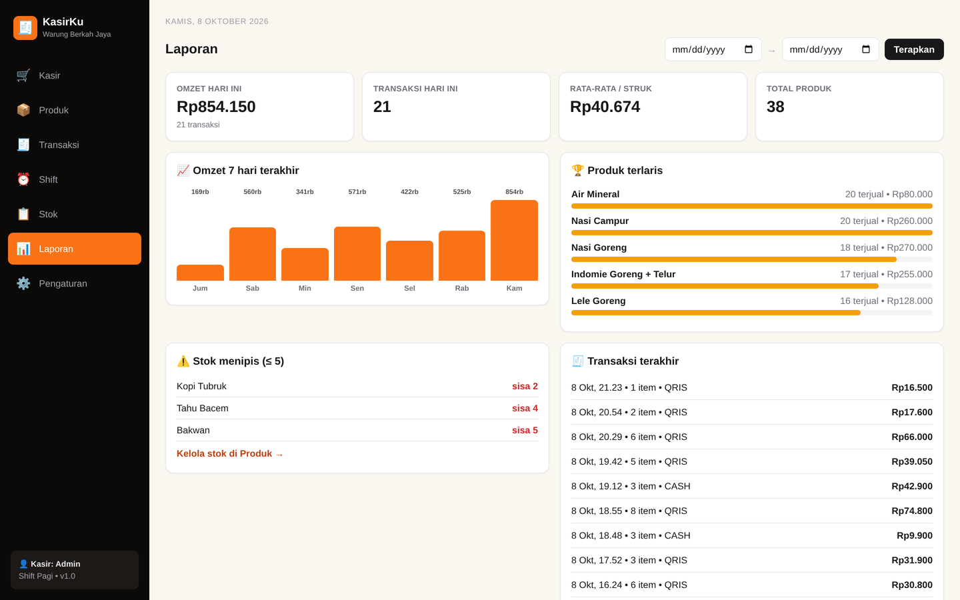Click the chart icon beside Omzet 7 hari
The height and width of the screenshot is (600, 960).
click(x=183, y=171)
